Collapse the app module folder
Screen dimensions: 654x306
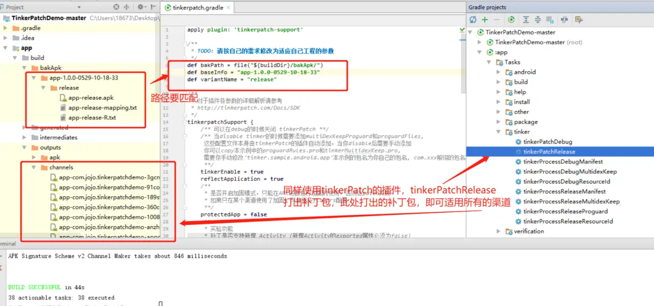(x=5, y=48)
